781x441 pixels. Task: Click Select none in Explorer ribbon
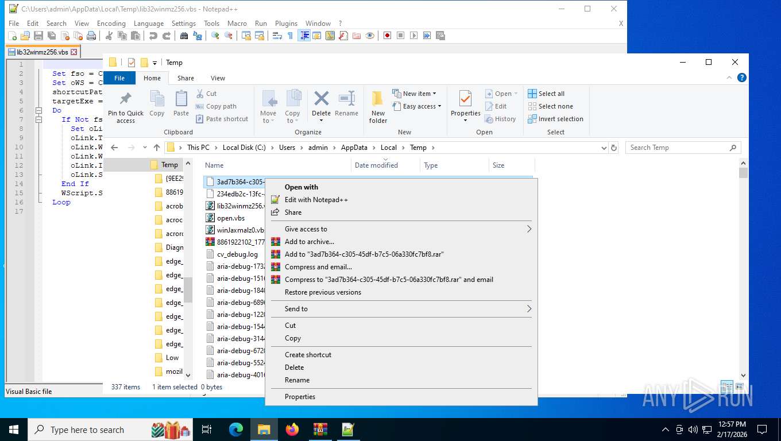[x=550, y=106]
